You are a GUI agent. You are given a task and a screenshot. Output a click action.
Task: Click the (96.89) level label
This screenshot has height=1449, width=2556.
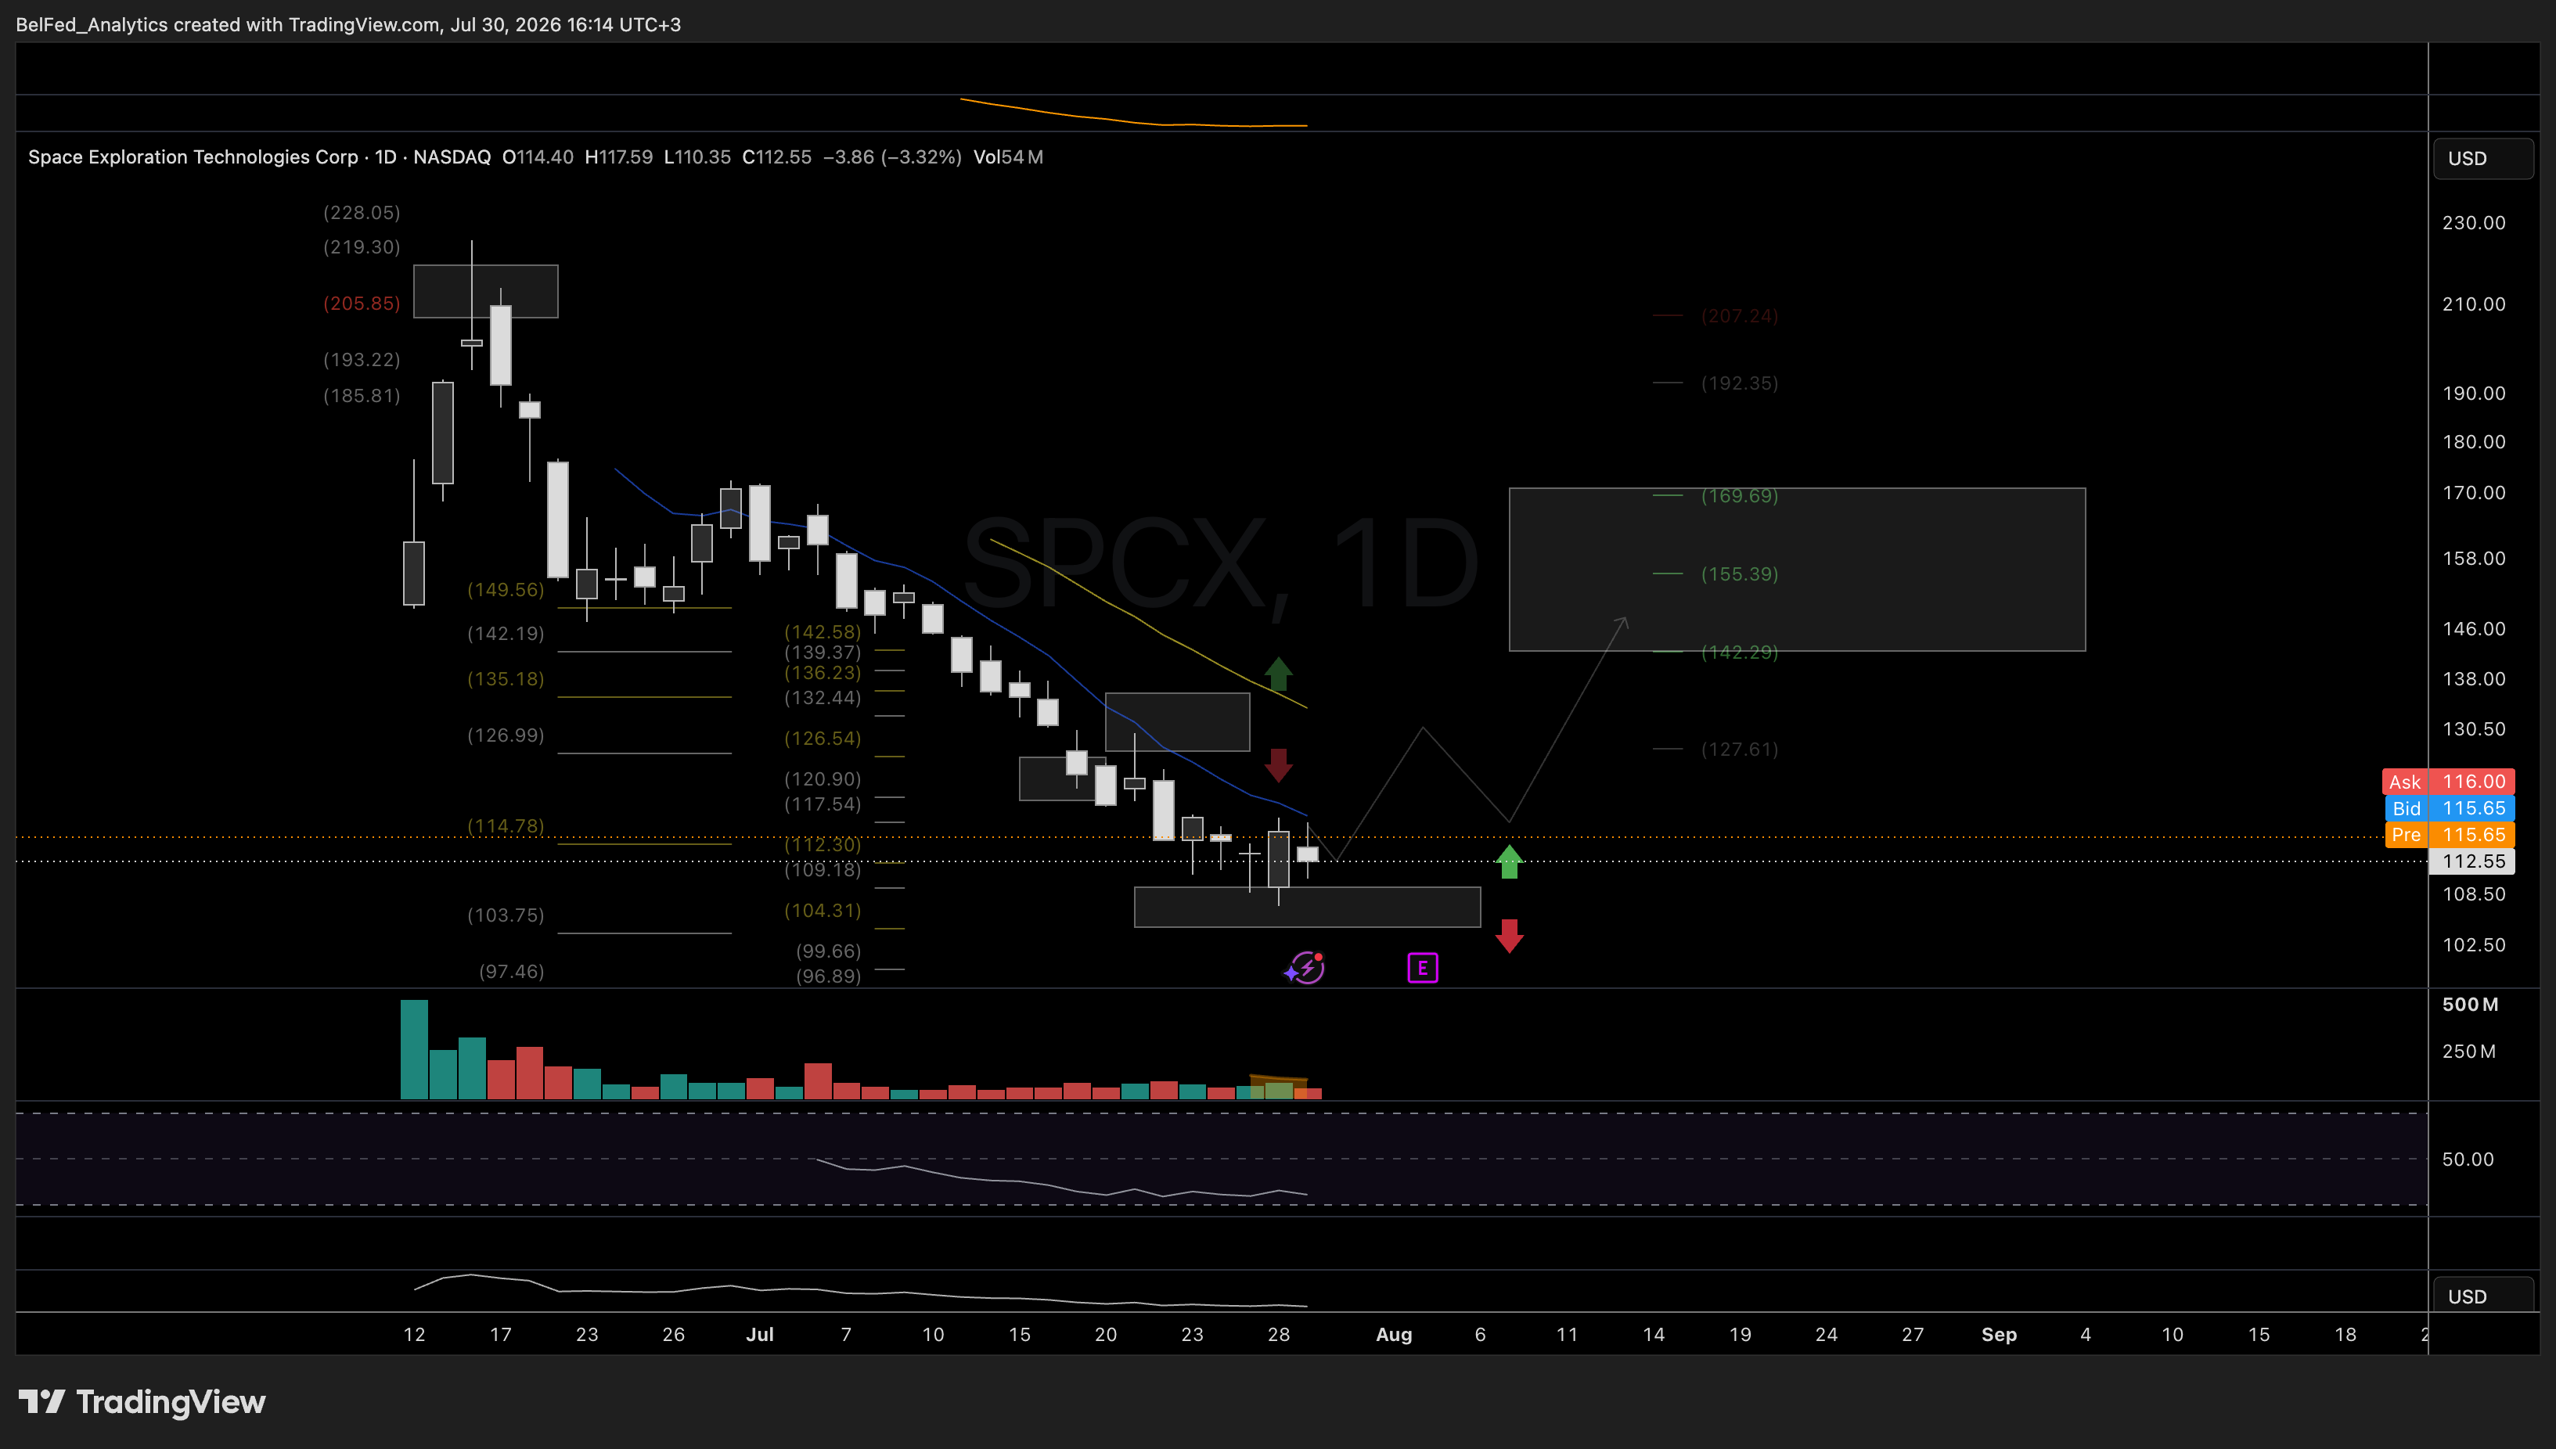pos(828,976)
